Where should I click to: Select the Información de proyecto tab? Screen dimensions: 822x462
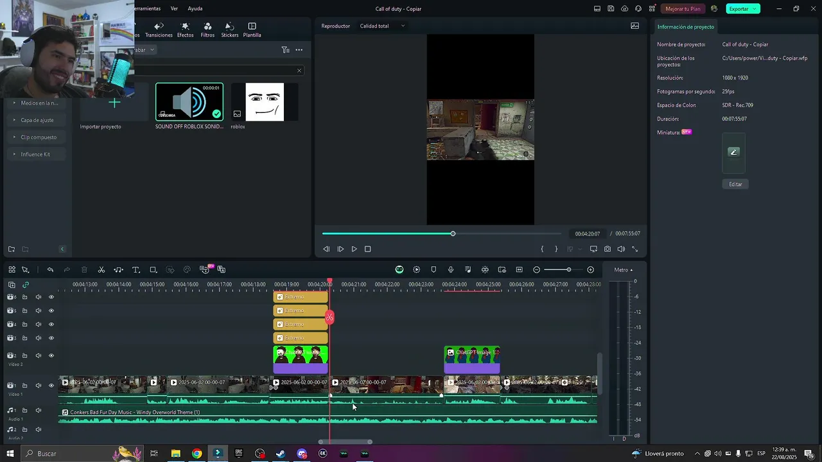coord(685,27)
